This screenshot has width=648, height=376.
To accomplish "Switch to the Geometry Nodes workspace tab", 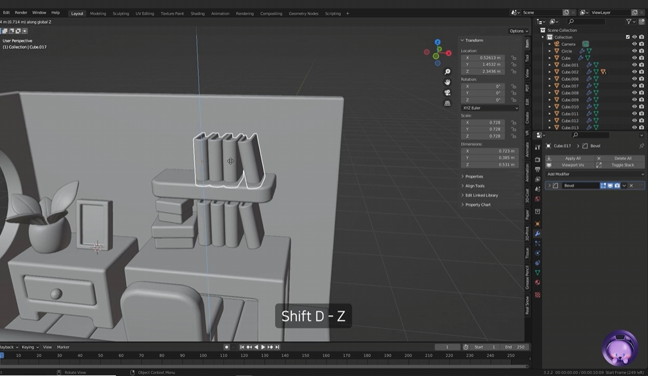I will (x=303, y=13).
